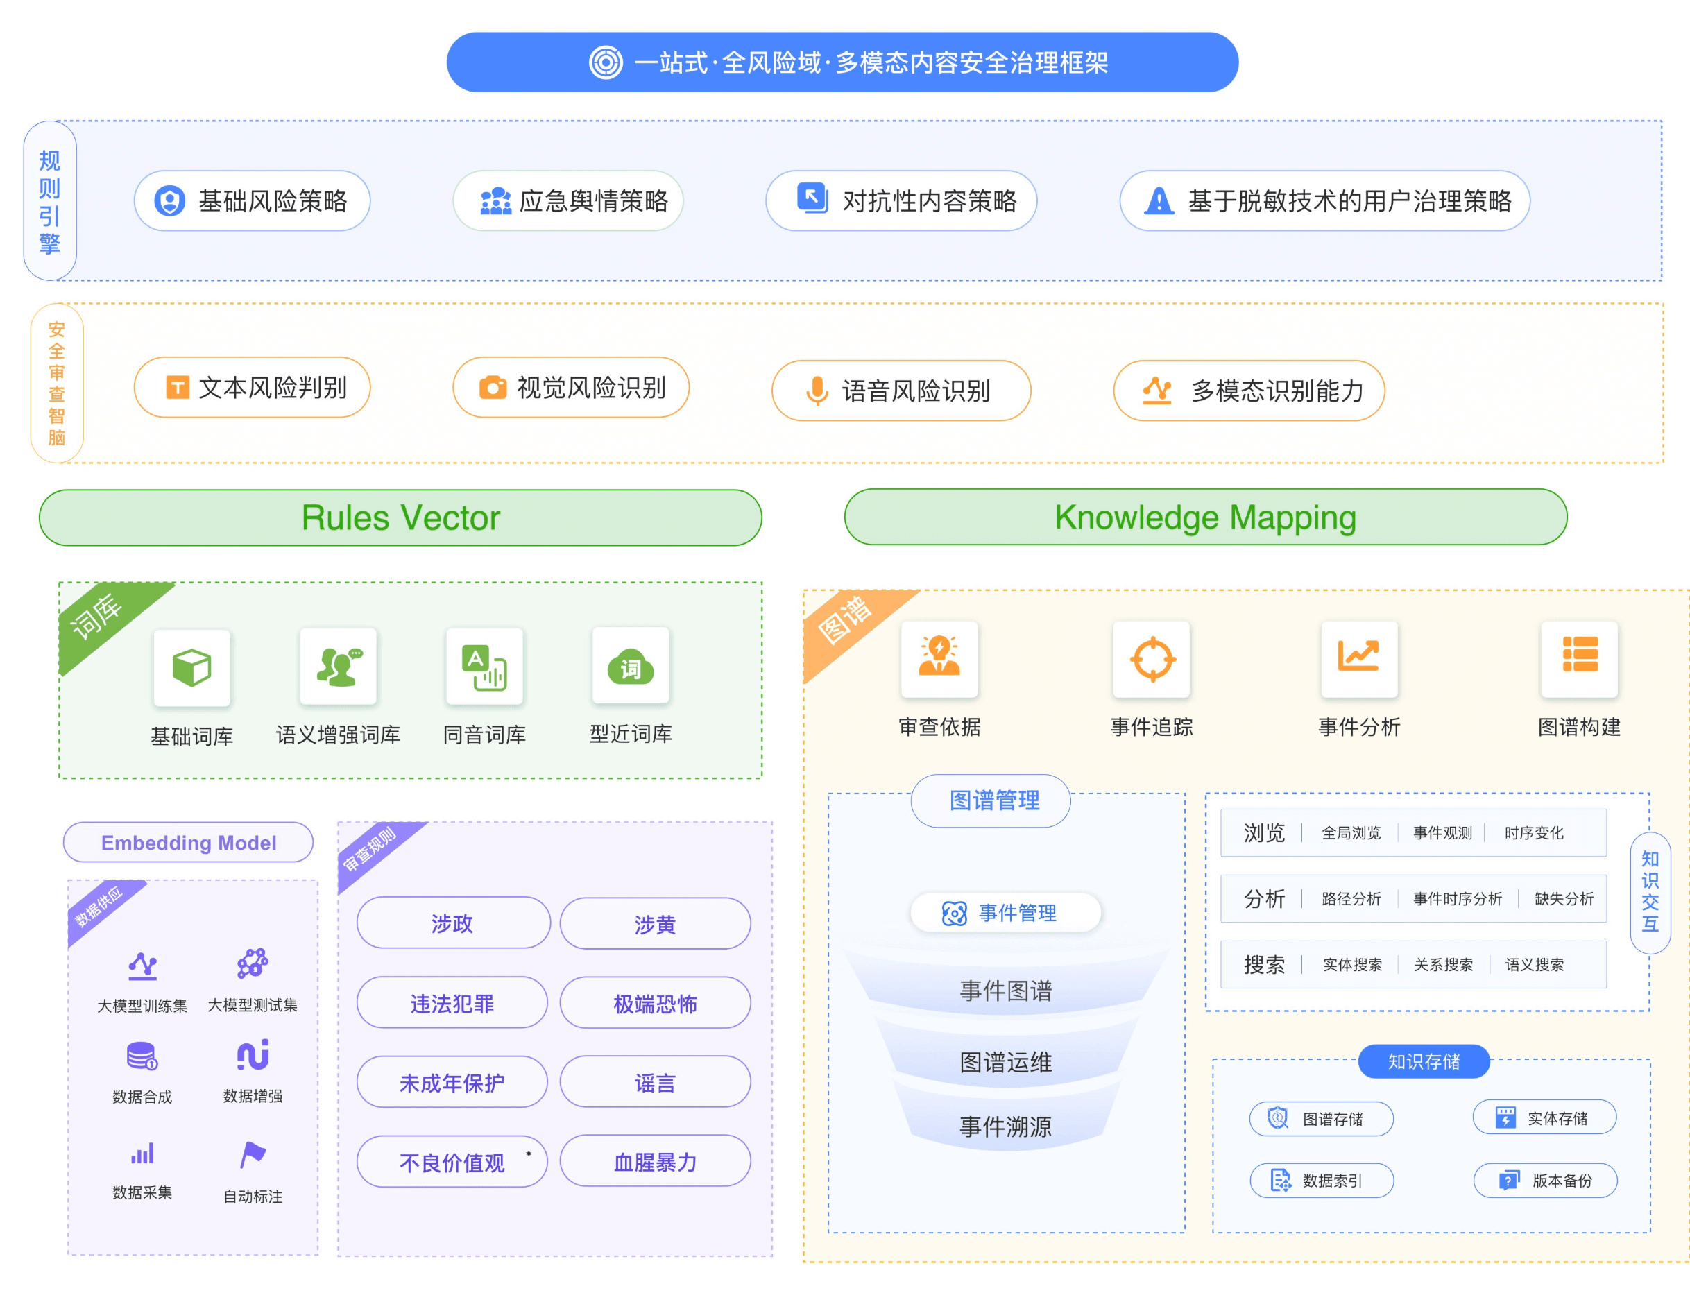Screen dimensions: 1690x1311
Task: Click the 数据索引 document icon
Action: (x=1281, y=1180)
